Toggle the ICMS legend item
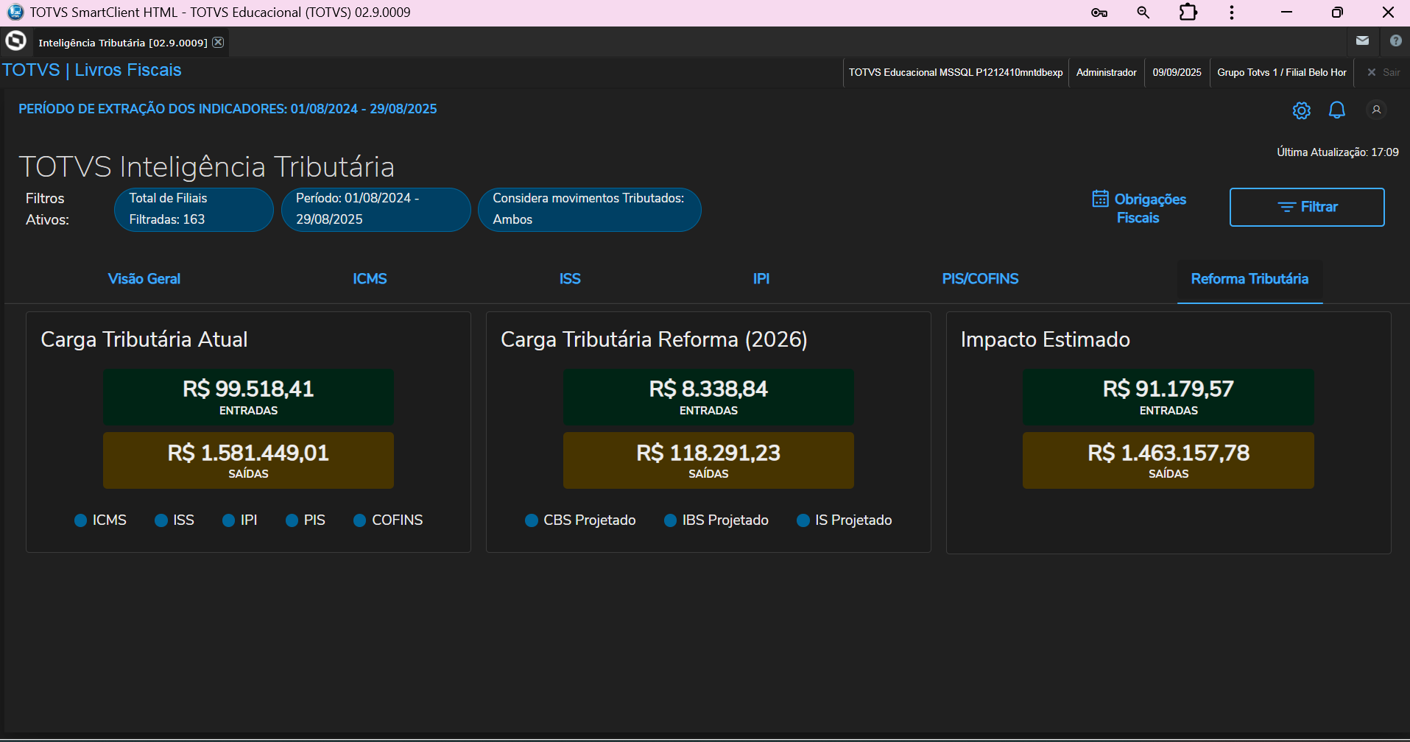 click(x=101, y=520)
